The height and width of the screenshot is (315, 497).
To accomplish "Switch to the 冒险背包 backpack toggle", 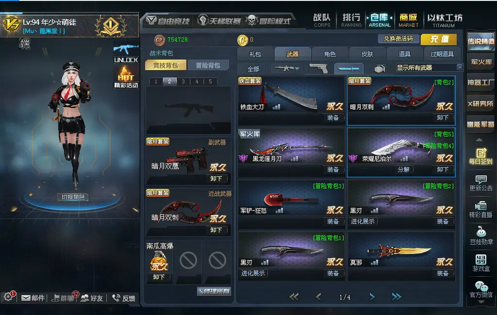I will click(208, 65).
